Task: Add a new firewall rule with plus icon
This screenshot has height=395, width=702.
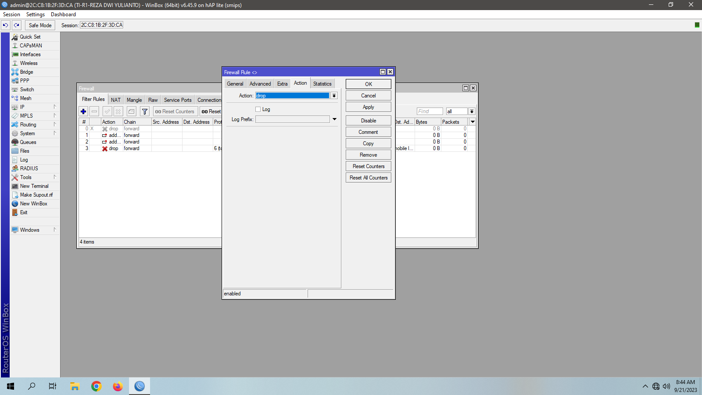Action: click(x=83, y=111)
